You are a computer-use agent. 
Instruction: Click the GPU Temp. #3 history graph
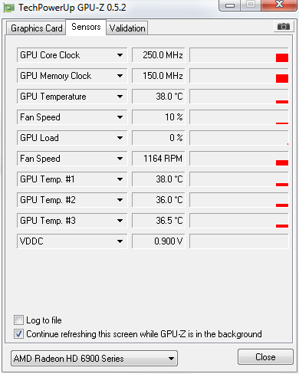click(239, 221)
